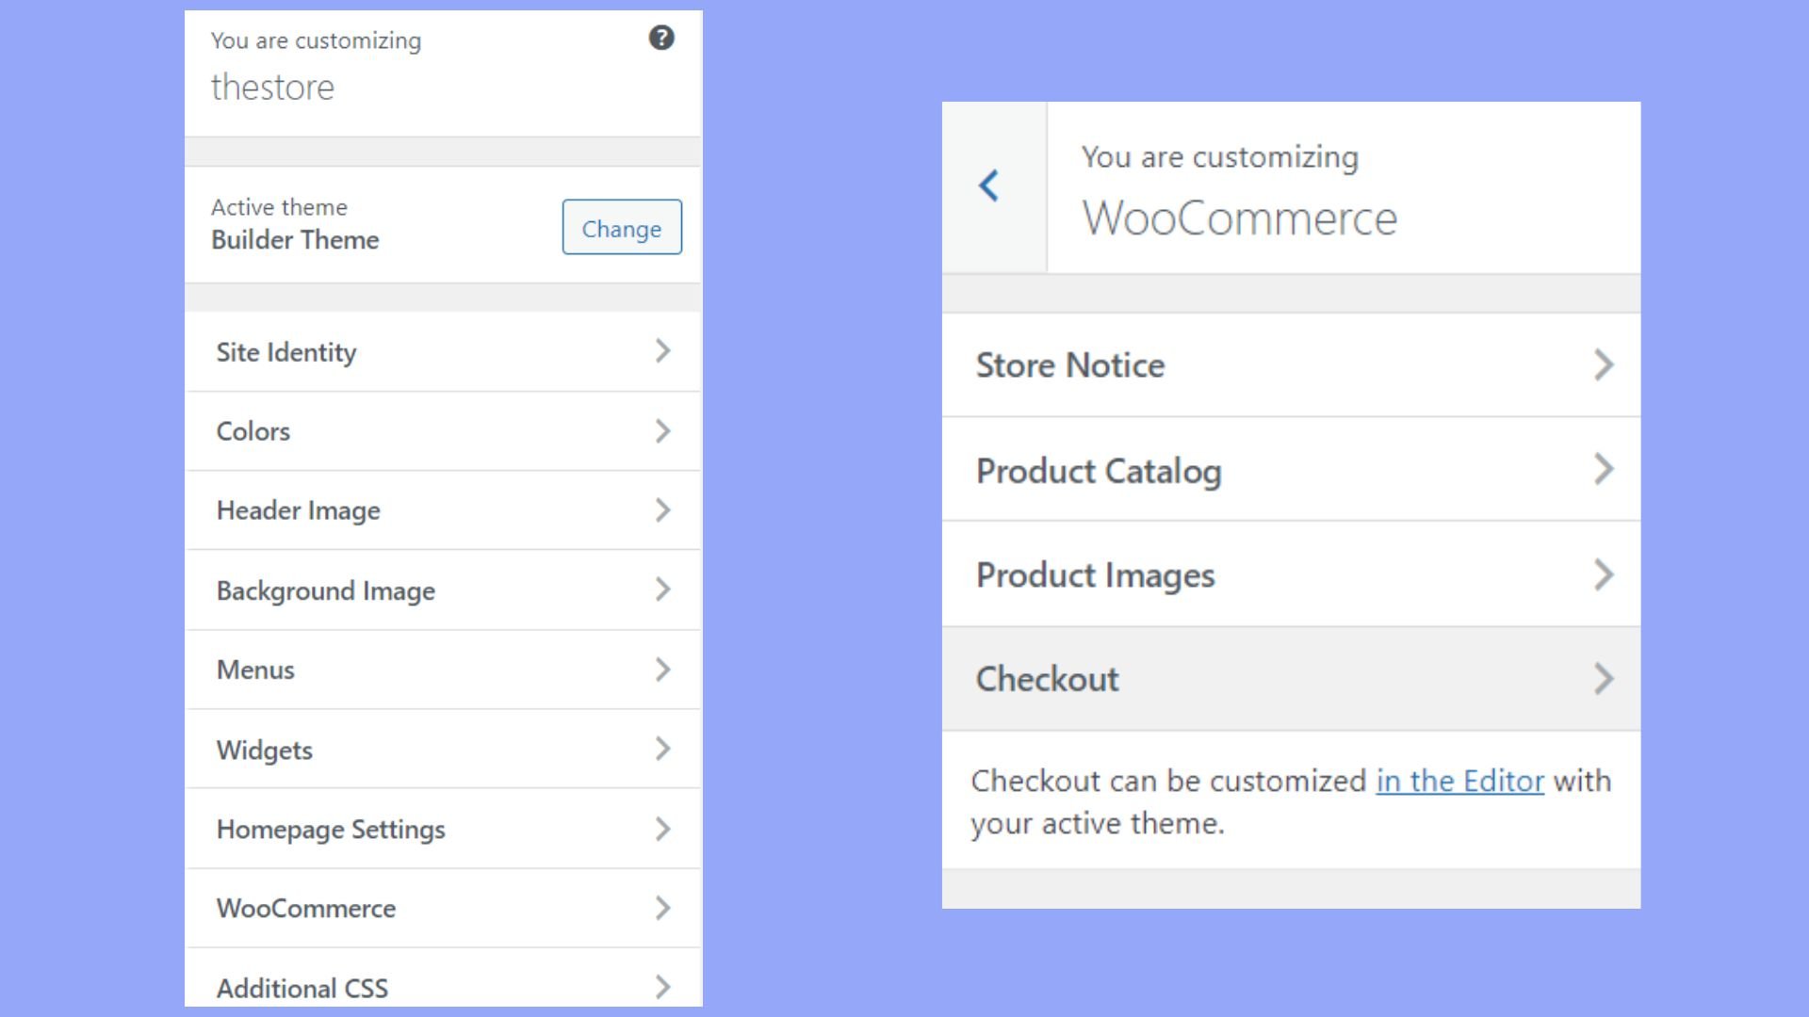Image resolution: width=1809 pixels, height=1017 pixels.
Task: Open Checkout WooCommerce settings
Action: (x=1291, y=678)
